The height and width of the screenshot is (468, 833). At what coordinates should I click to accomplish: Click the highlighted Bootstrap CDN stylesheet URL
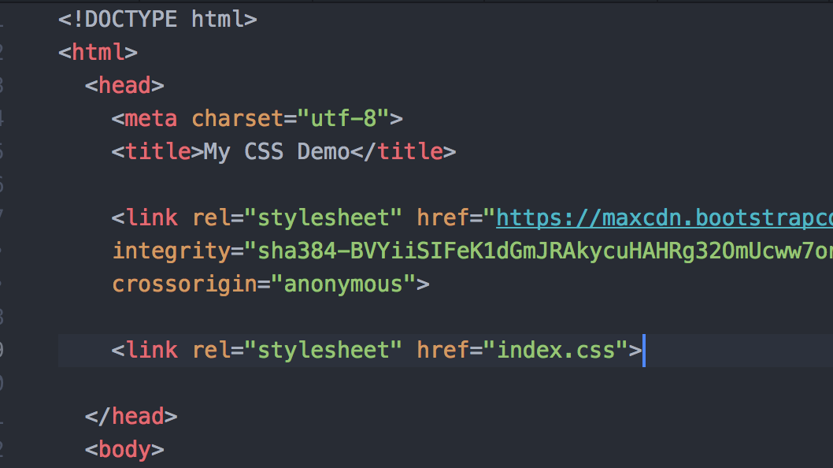click(661, 217)
